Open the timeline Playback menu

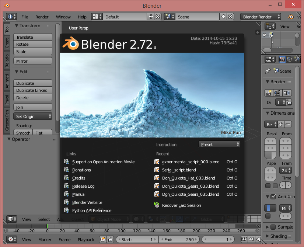tap(86, 240)
